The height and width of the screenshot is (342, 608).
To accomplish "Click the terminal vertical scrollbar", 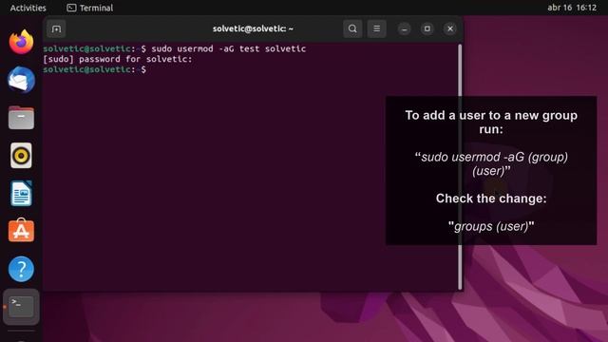I will pos(460,167).
